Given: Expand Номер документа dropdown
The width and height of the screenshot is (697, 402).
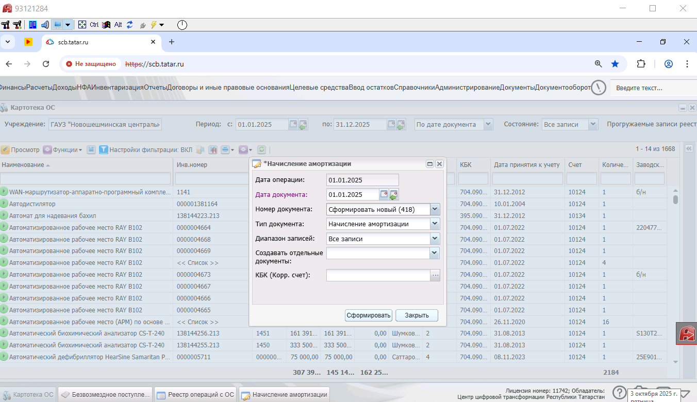Looking at the screenshot, I should (435, 209).
